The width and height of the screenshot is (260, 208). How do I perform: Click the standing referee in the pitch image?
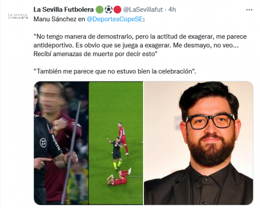117,153
